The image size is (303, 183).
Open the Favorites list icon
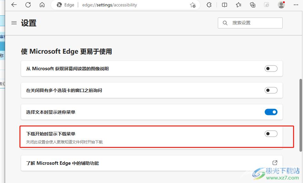click(239, 5)
